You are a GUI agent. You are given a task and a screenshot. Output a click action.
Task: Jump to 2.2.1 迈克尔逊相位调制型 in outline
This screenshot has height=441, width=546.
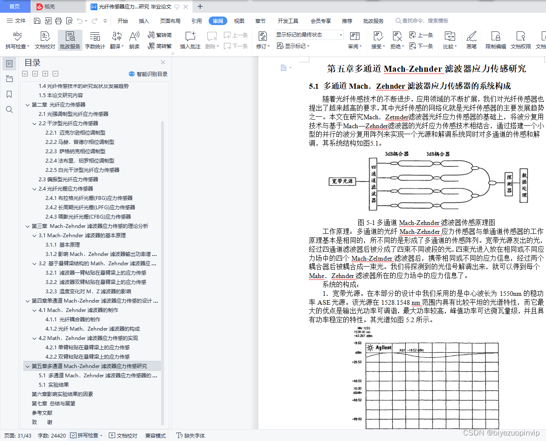coord(75,133)
